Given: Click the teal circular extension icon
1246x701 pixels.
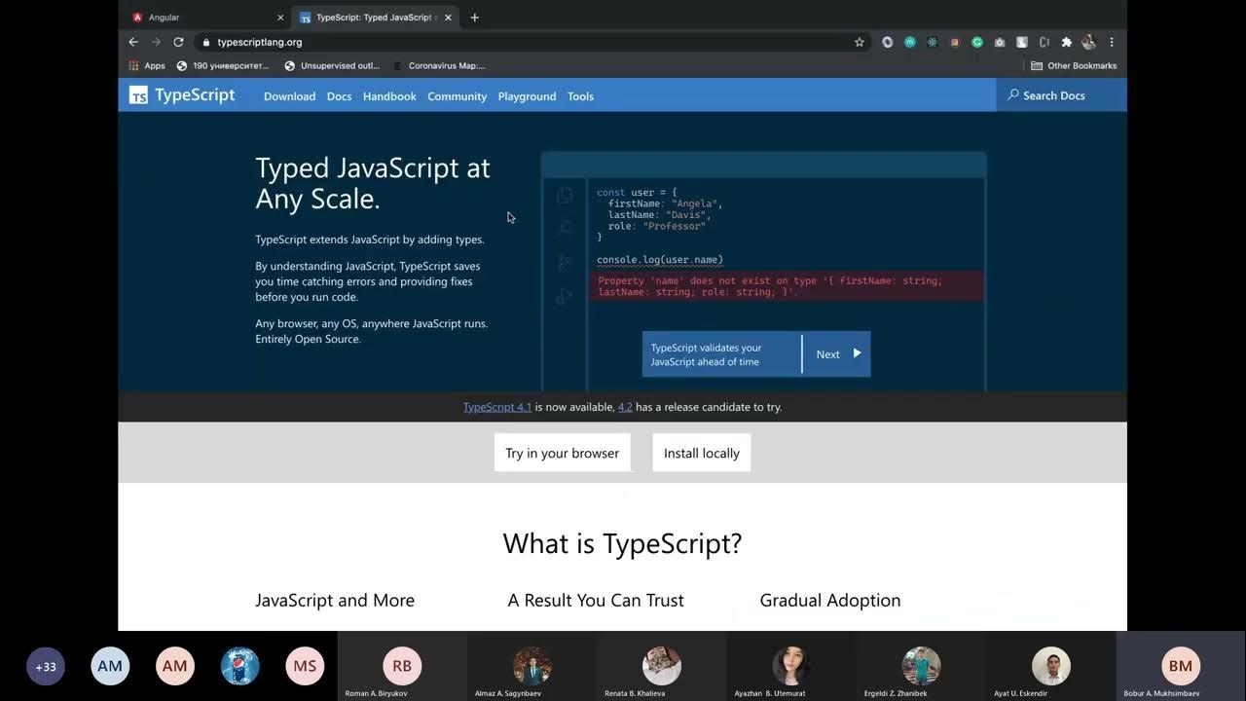Looking at the screenshot, I should [x=909, y=42].
